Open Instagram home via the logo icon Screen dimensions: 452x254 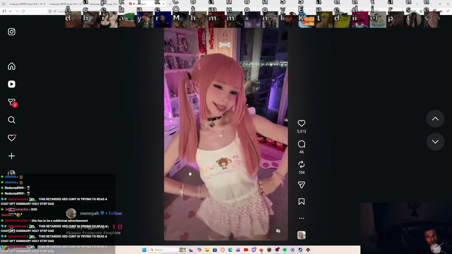(x=12, y=32)
